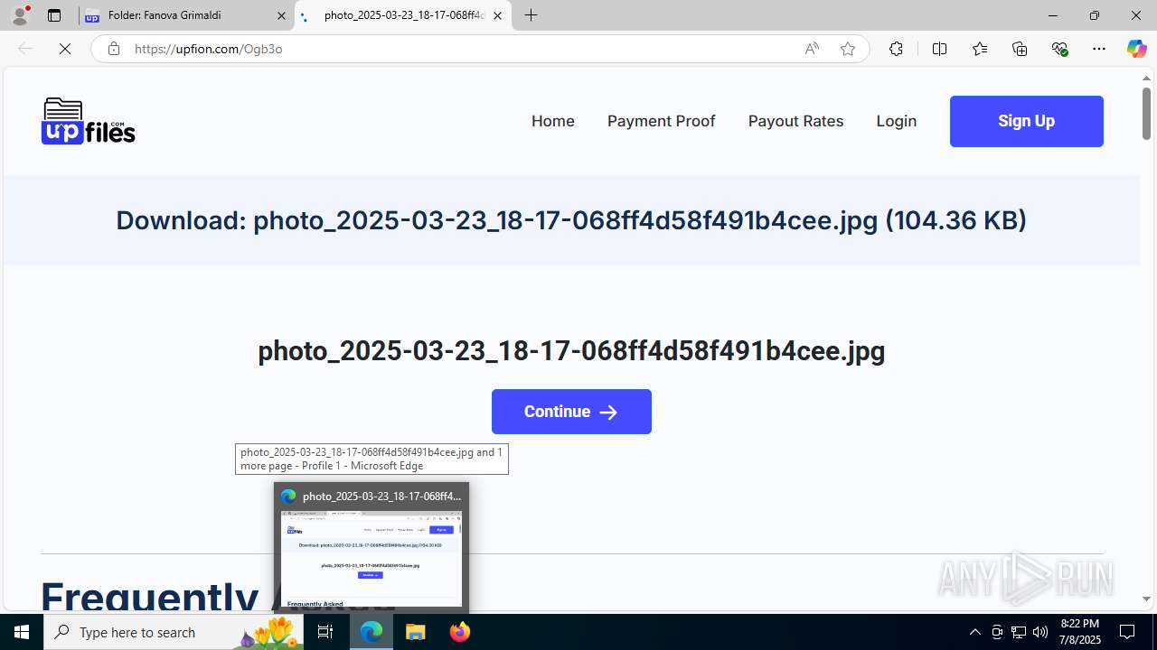Open Collections panel
The image size is (1157, 650).
click(1020, 49)
